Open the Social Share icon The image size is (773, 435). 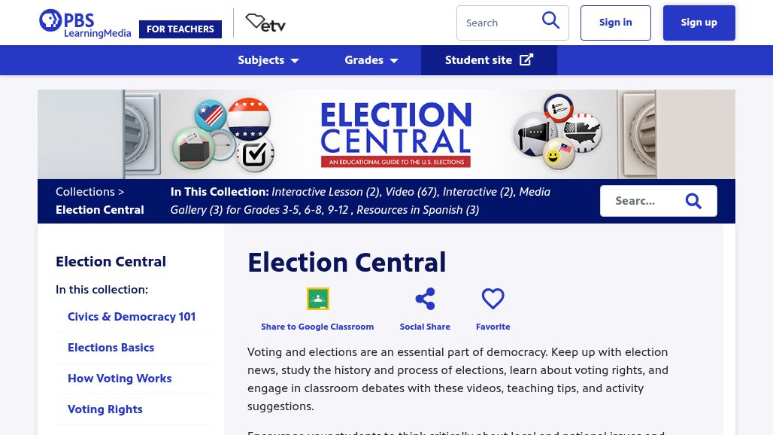click(425, 299)
